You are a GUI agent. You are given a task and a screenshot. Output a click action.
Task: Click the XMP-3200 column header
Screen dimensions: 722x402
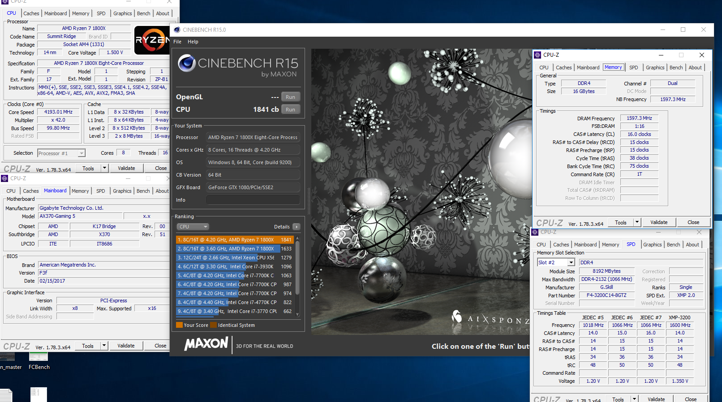point(679,317)
